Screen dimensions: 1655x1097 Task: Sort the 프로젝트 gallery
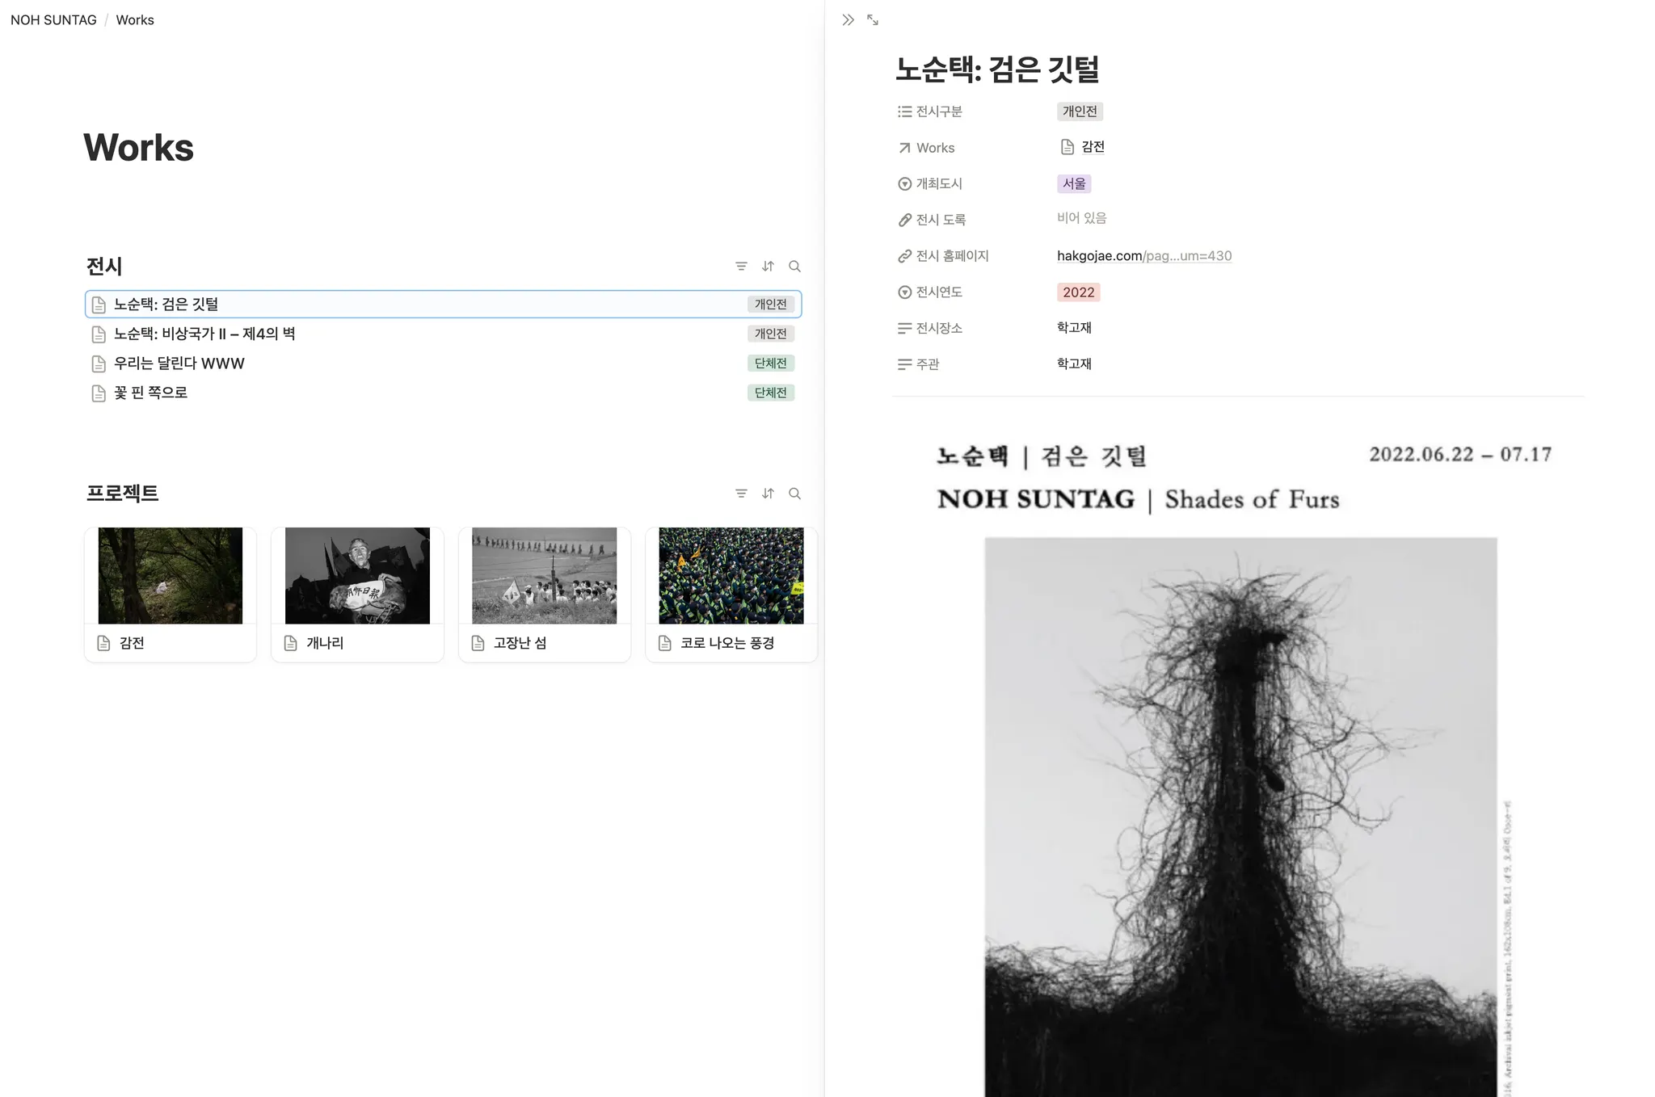tap(768, 494)
